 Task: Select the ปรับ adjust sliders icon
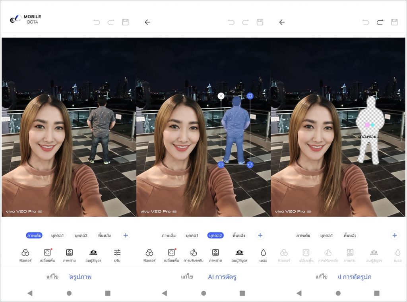click(117, 253)
